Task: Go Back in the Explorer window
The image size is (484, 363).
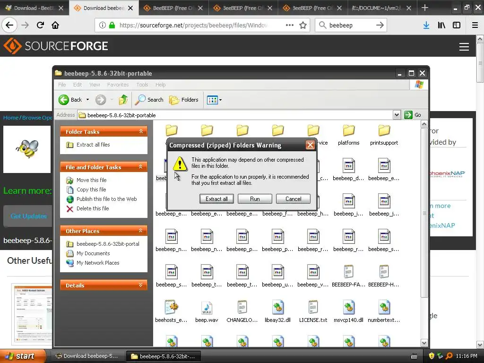Action: pyautogui.click(x=70, y=100)
